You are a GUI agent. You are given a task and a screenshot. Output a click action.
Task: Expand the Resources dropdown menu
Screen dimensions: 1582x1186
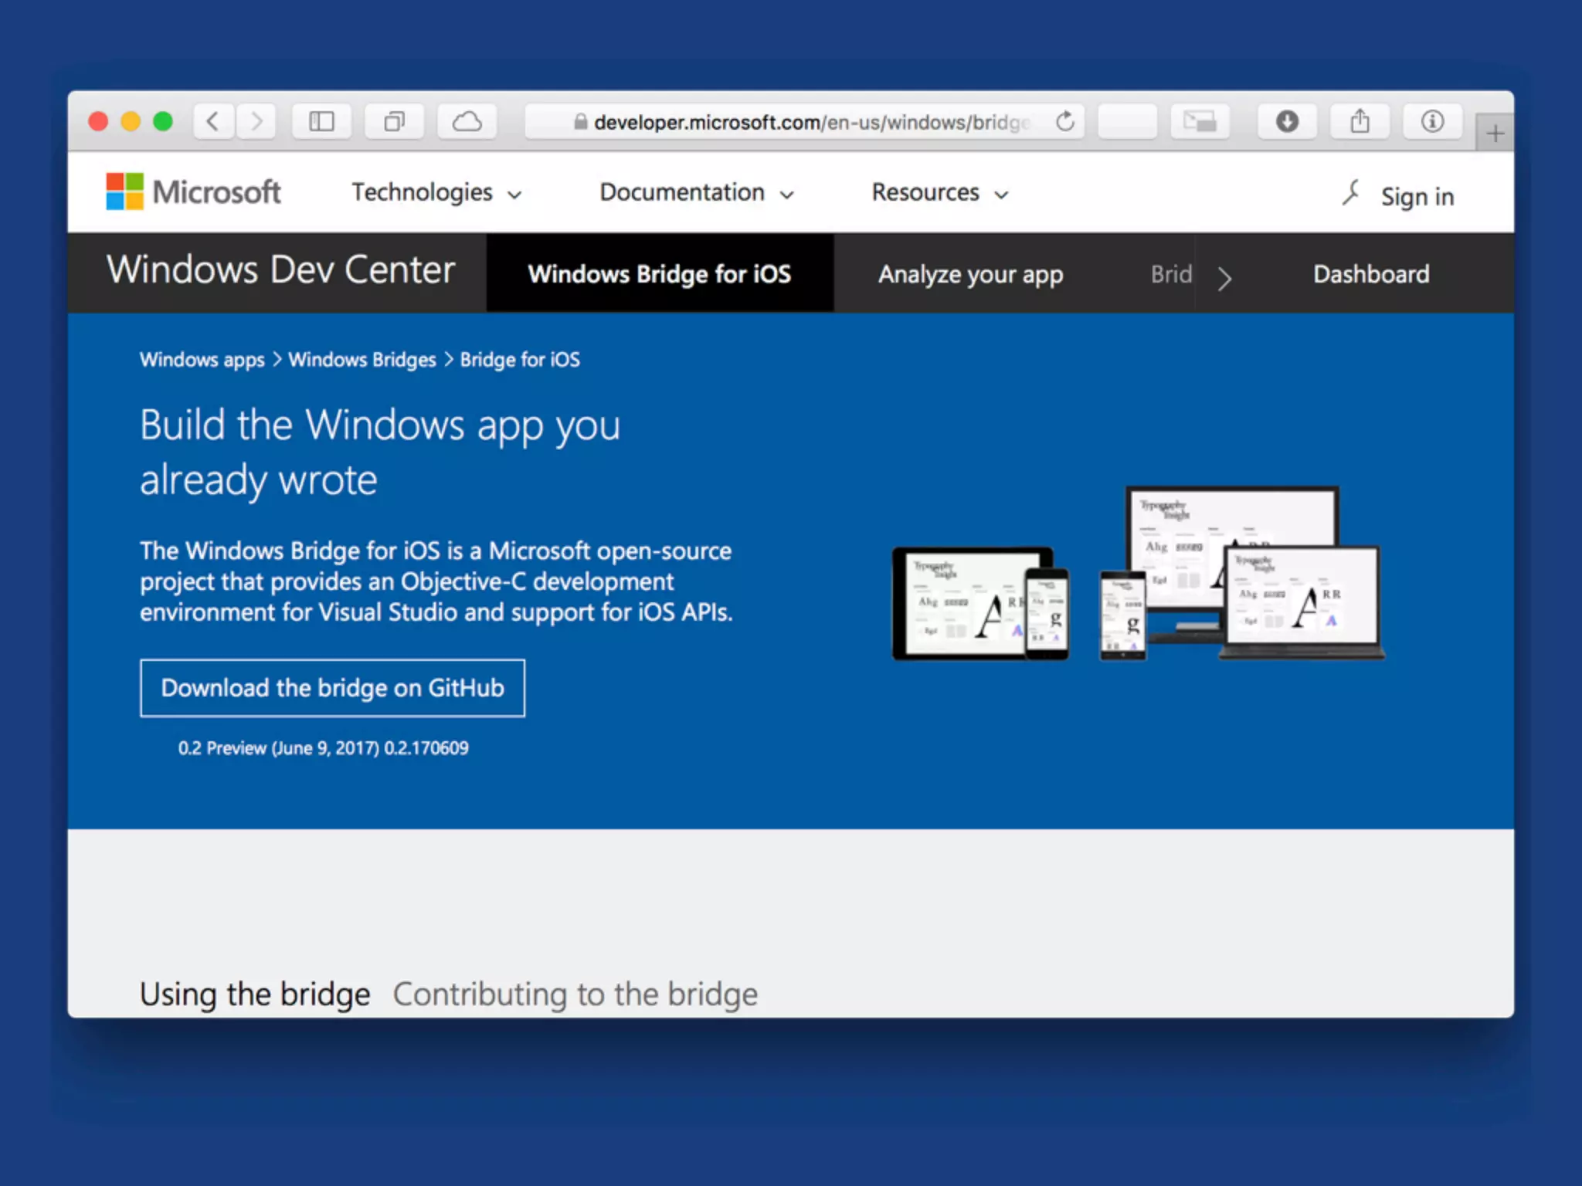[939, 192]
